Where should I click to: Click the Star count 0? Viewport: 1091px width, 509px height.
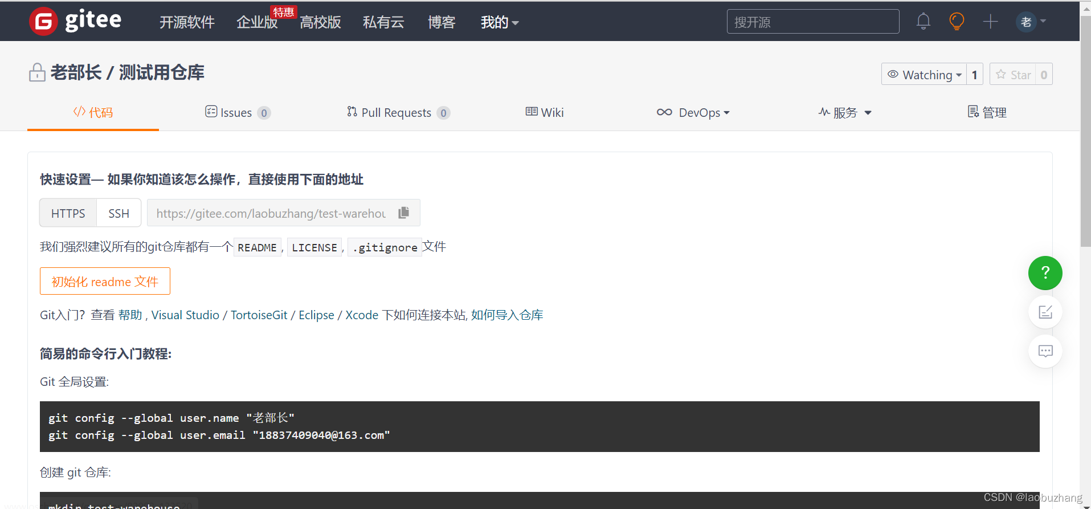[1044, 74]
